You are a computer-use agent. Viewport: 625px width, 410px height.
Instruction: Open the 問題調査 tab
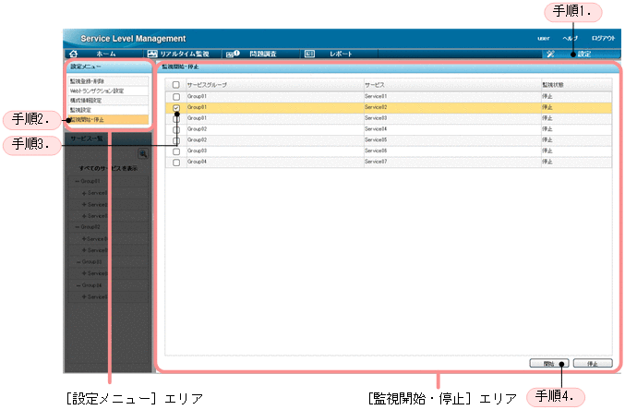click(x=263, y=54)
